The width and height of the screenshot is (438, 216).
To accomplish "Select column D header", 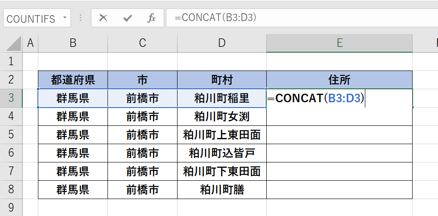I will (222, 43).
